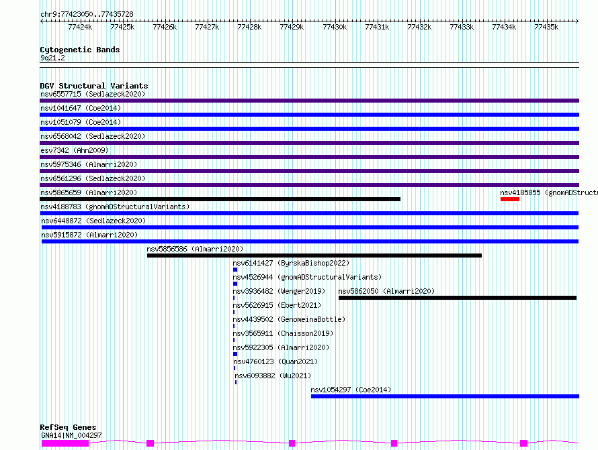Click the 77430k ruler tick label
The height and width of the screenshot is (450, 598).
[335, 27]
